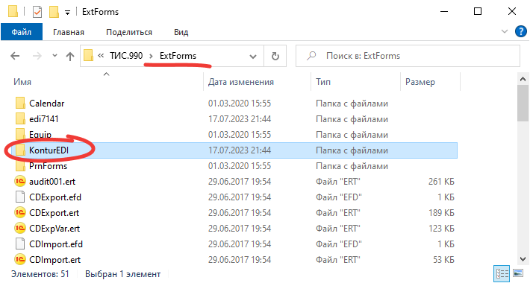This screenshot has height=283, width=530.
Task: Open the Поделиться tab
Action: pyautogui.click(x=129, y=32)
